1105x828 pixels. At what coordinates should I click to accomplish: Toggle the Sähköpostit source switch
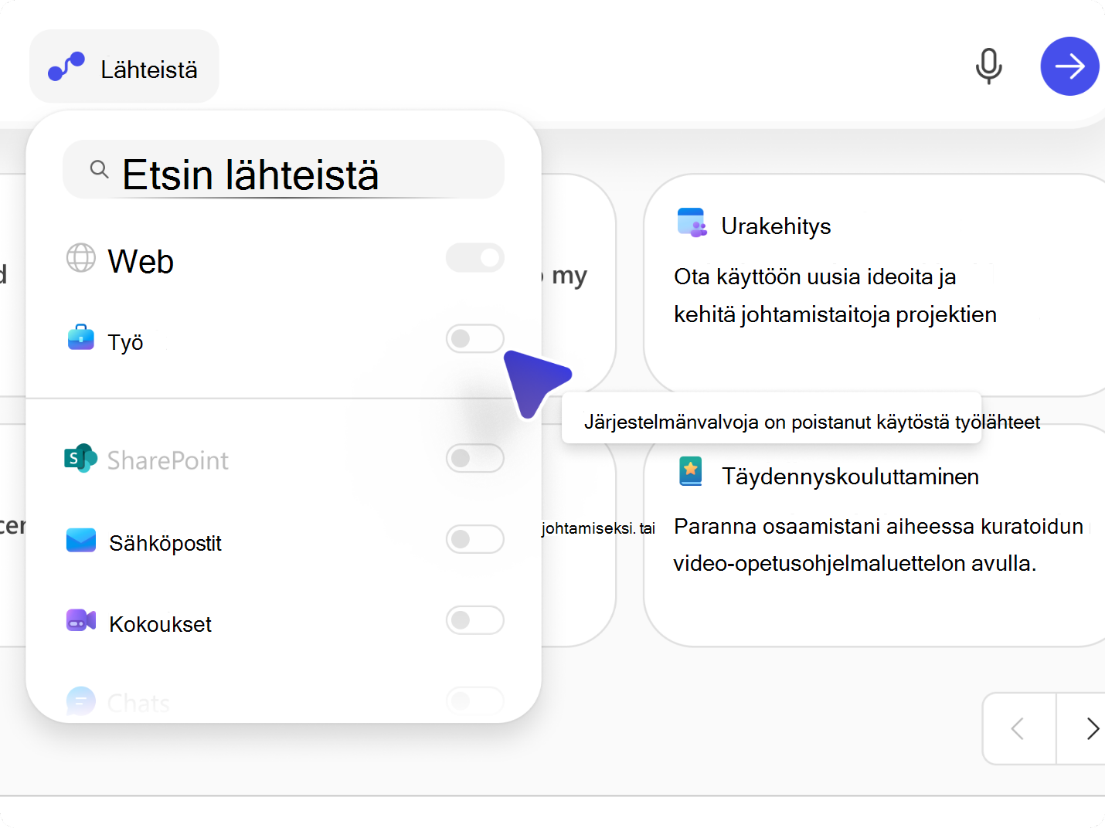(475, 539)
